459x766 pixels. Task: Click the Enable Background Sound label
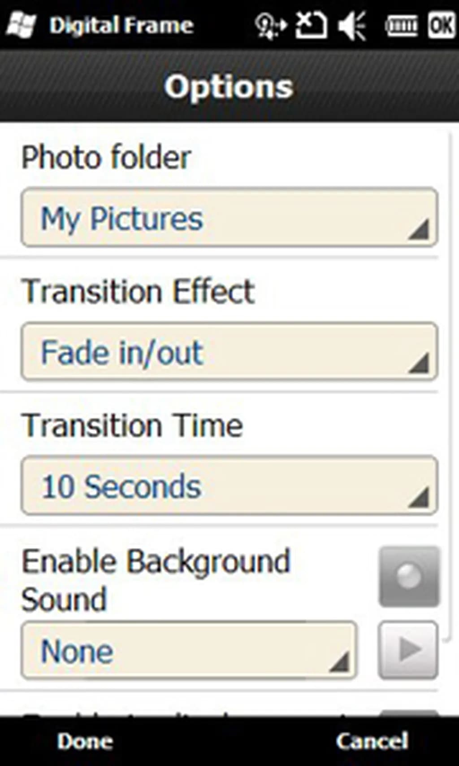[x=156, y=580]
